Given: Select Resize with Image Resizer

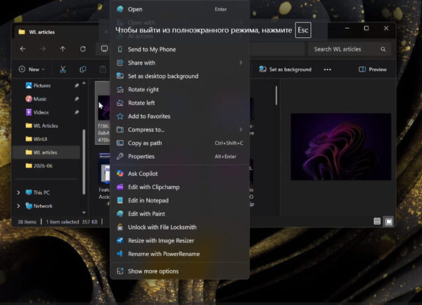Looking at the screenshot, I should tap(179, 241).
